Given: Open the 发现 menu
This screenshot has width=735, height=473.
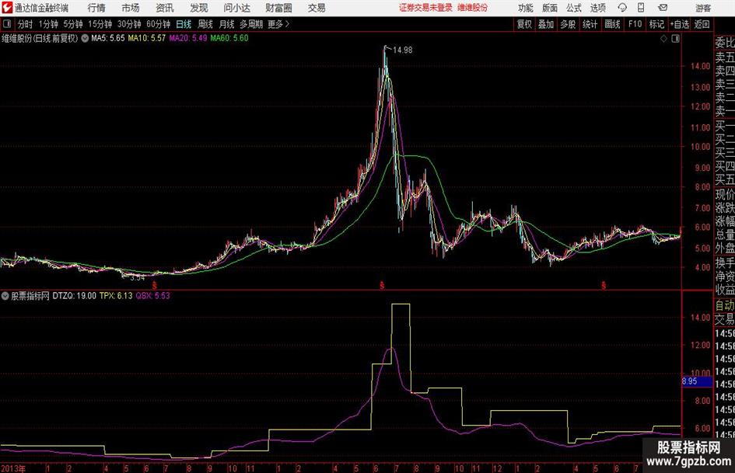Looking at the screenshot, I should coord(199,8).
